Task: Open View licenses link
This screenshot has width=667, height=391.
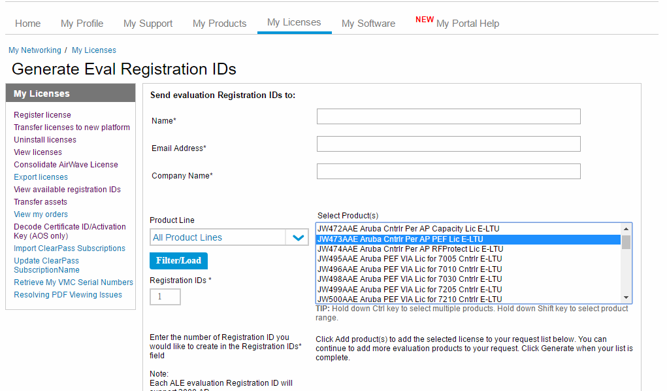Action: point(37,152)
